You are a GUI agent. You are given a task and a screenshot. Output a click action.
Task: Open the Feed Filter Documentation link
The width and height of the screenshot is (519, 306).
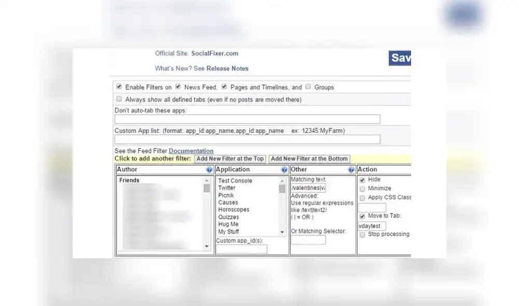tap(192, 151)
